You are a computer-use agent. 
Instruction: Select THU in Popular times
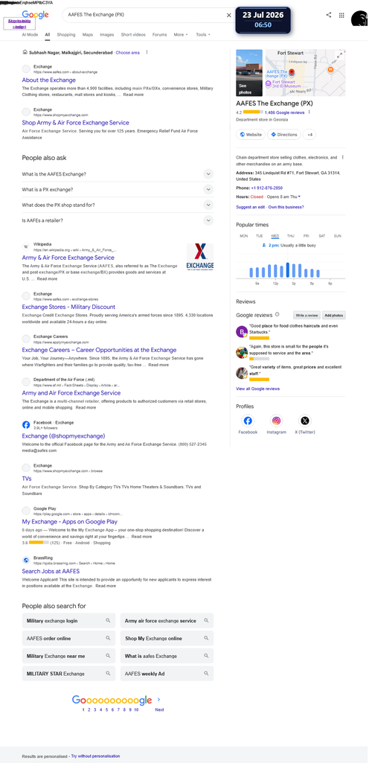coord(290,236)
